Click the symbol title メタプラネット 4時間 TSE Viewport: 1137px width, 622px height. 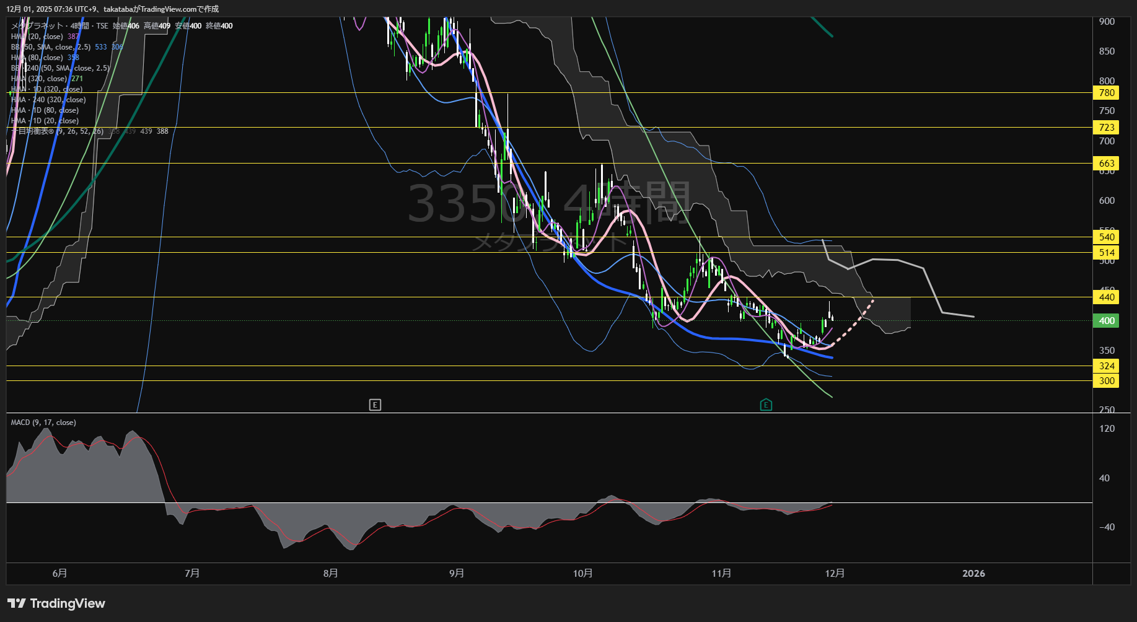[x=59, y=26]
